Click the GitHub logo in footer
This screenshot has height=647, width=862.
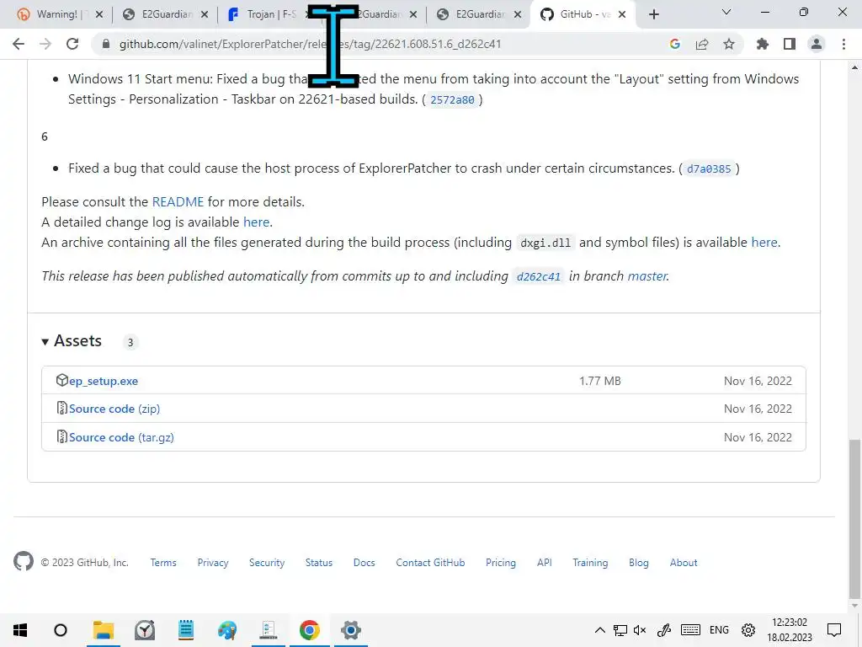(x=24, y=562)
